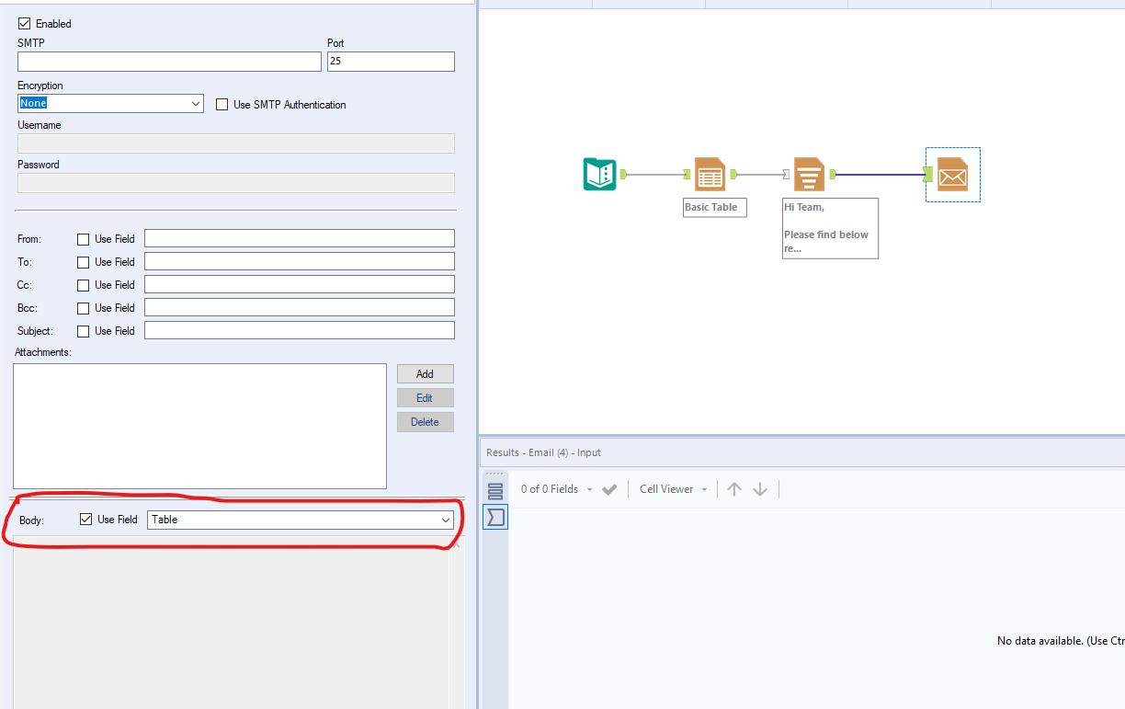Viewport: 1125px width, 709px height.
Task: Click the up arrow to navigate records
Action: pos(733,488)
